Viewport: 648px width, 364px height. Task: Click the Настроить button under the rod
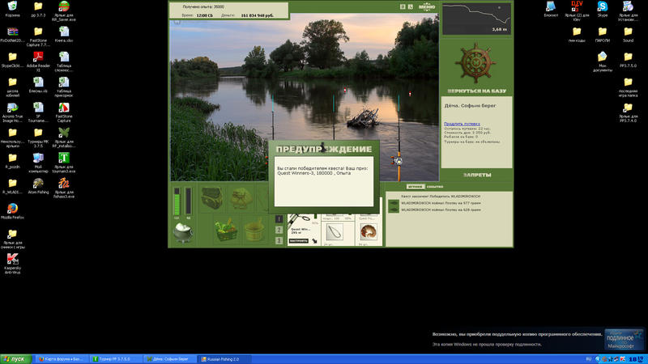pyautogui.click(x=298, y=240)
